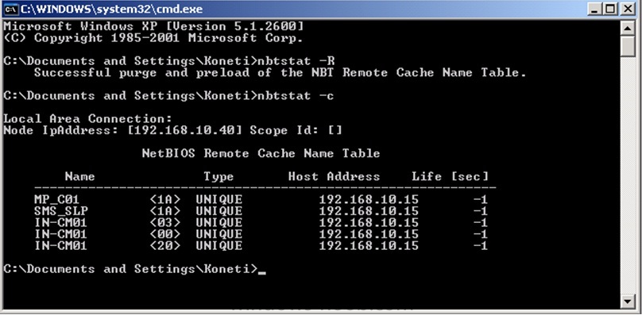Click the MP_C01 name entry
The image size is (642, 315).
(x=56, y=199)
